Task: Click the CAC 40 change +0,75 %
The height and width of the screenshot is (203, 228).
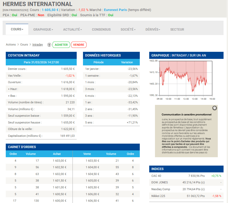Action: tap(216, 176)
